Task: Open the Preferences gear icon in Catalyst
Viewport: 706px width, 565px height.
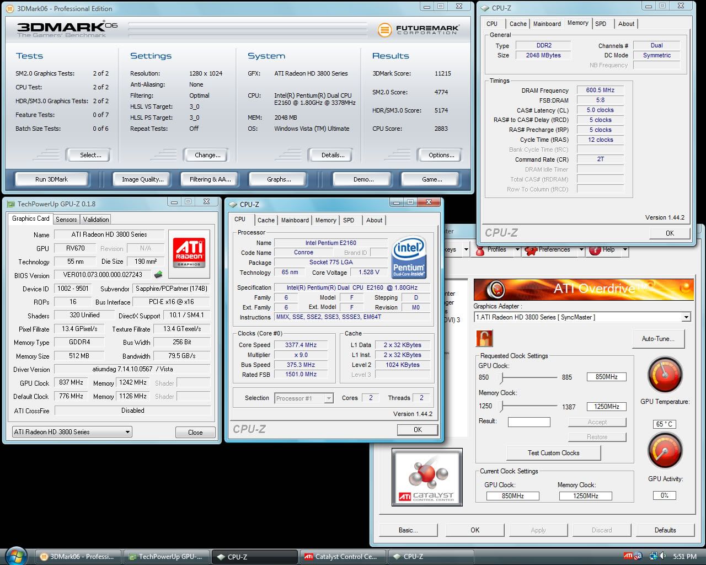Action: coord(531,250)
